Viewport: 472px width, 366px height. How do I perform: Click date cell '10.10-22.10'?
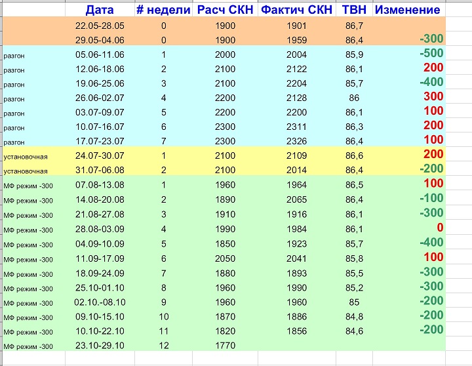(100, 331)
